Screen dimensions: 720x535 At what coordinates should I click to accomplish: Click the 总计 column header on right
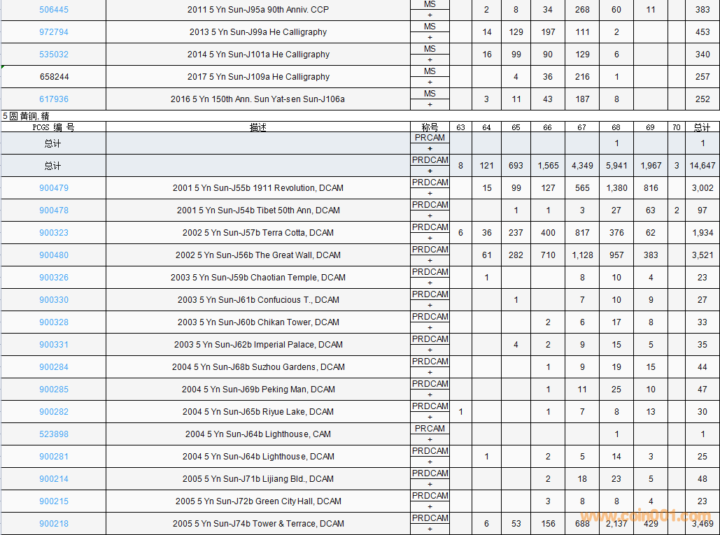pyautogui.click(x=702, y=127)
